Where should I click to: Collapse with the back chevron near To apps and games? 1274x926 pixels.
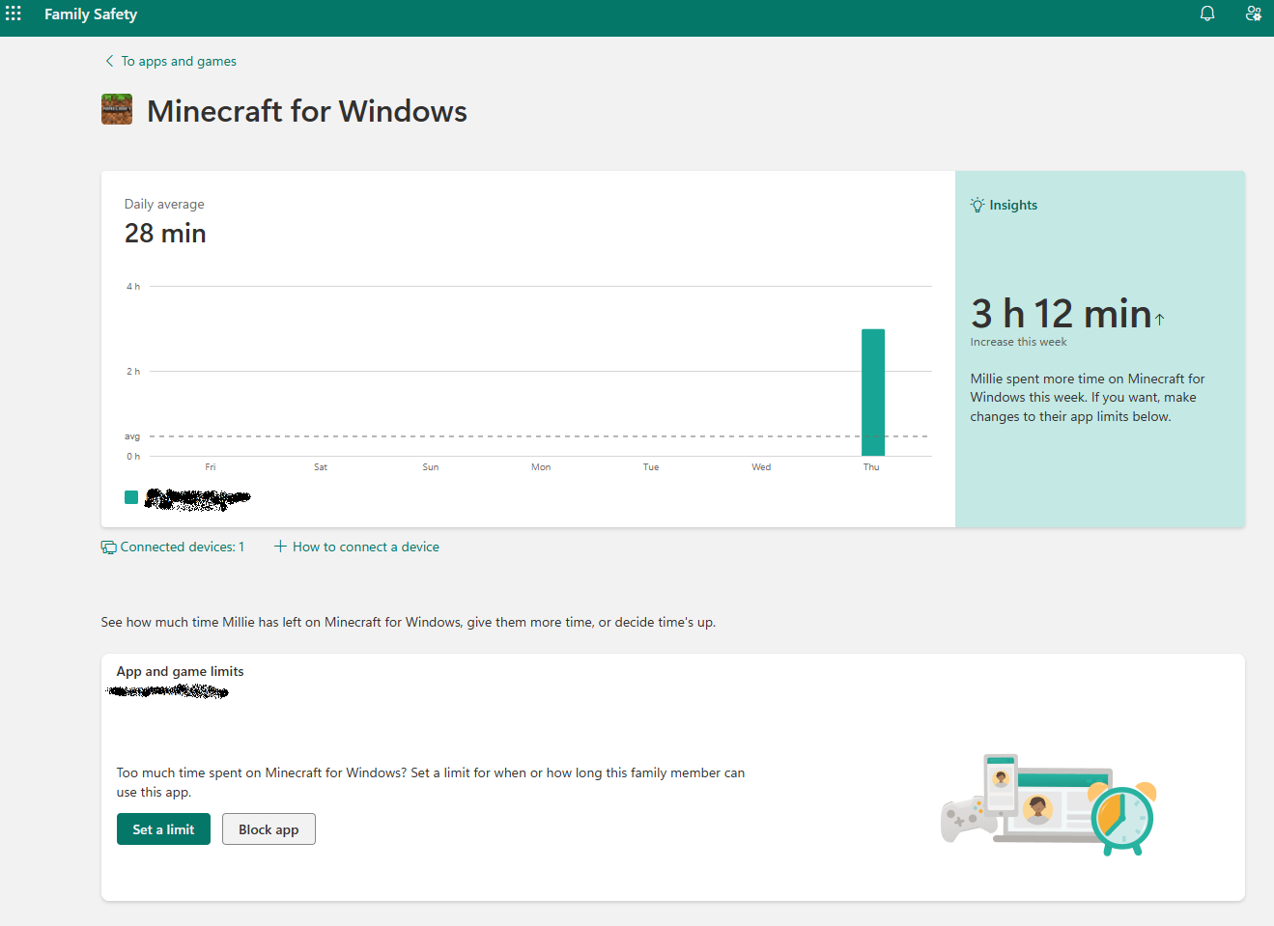108,60
